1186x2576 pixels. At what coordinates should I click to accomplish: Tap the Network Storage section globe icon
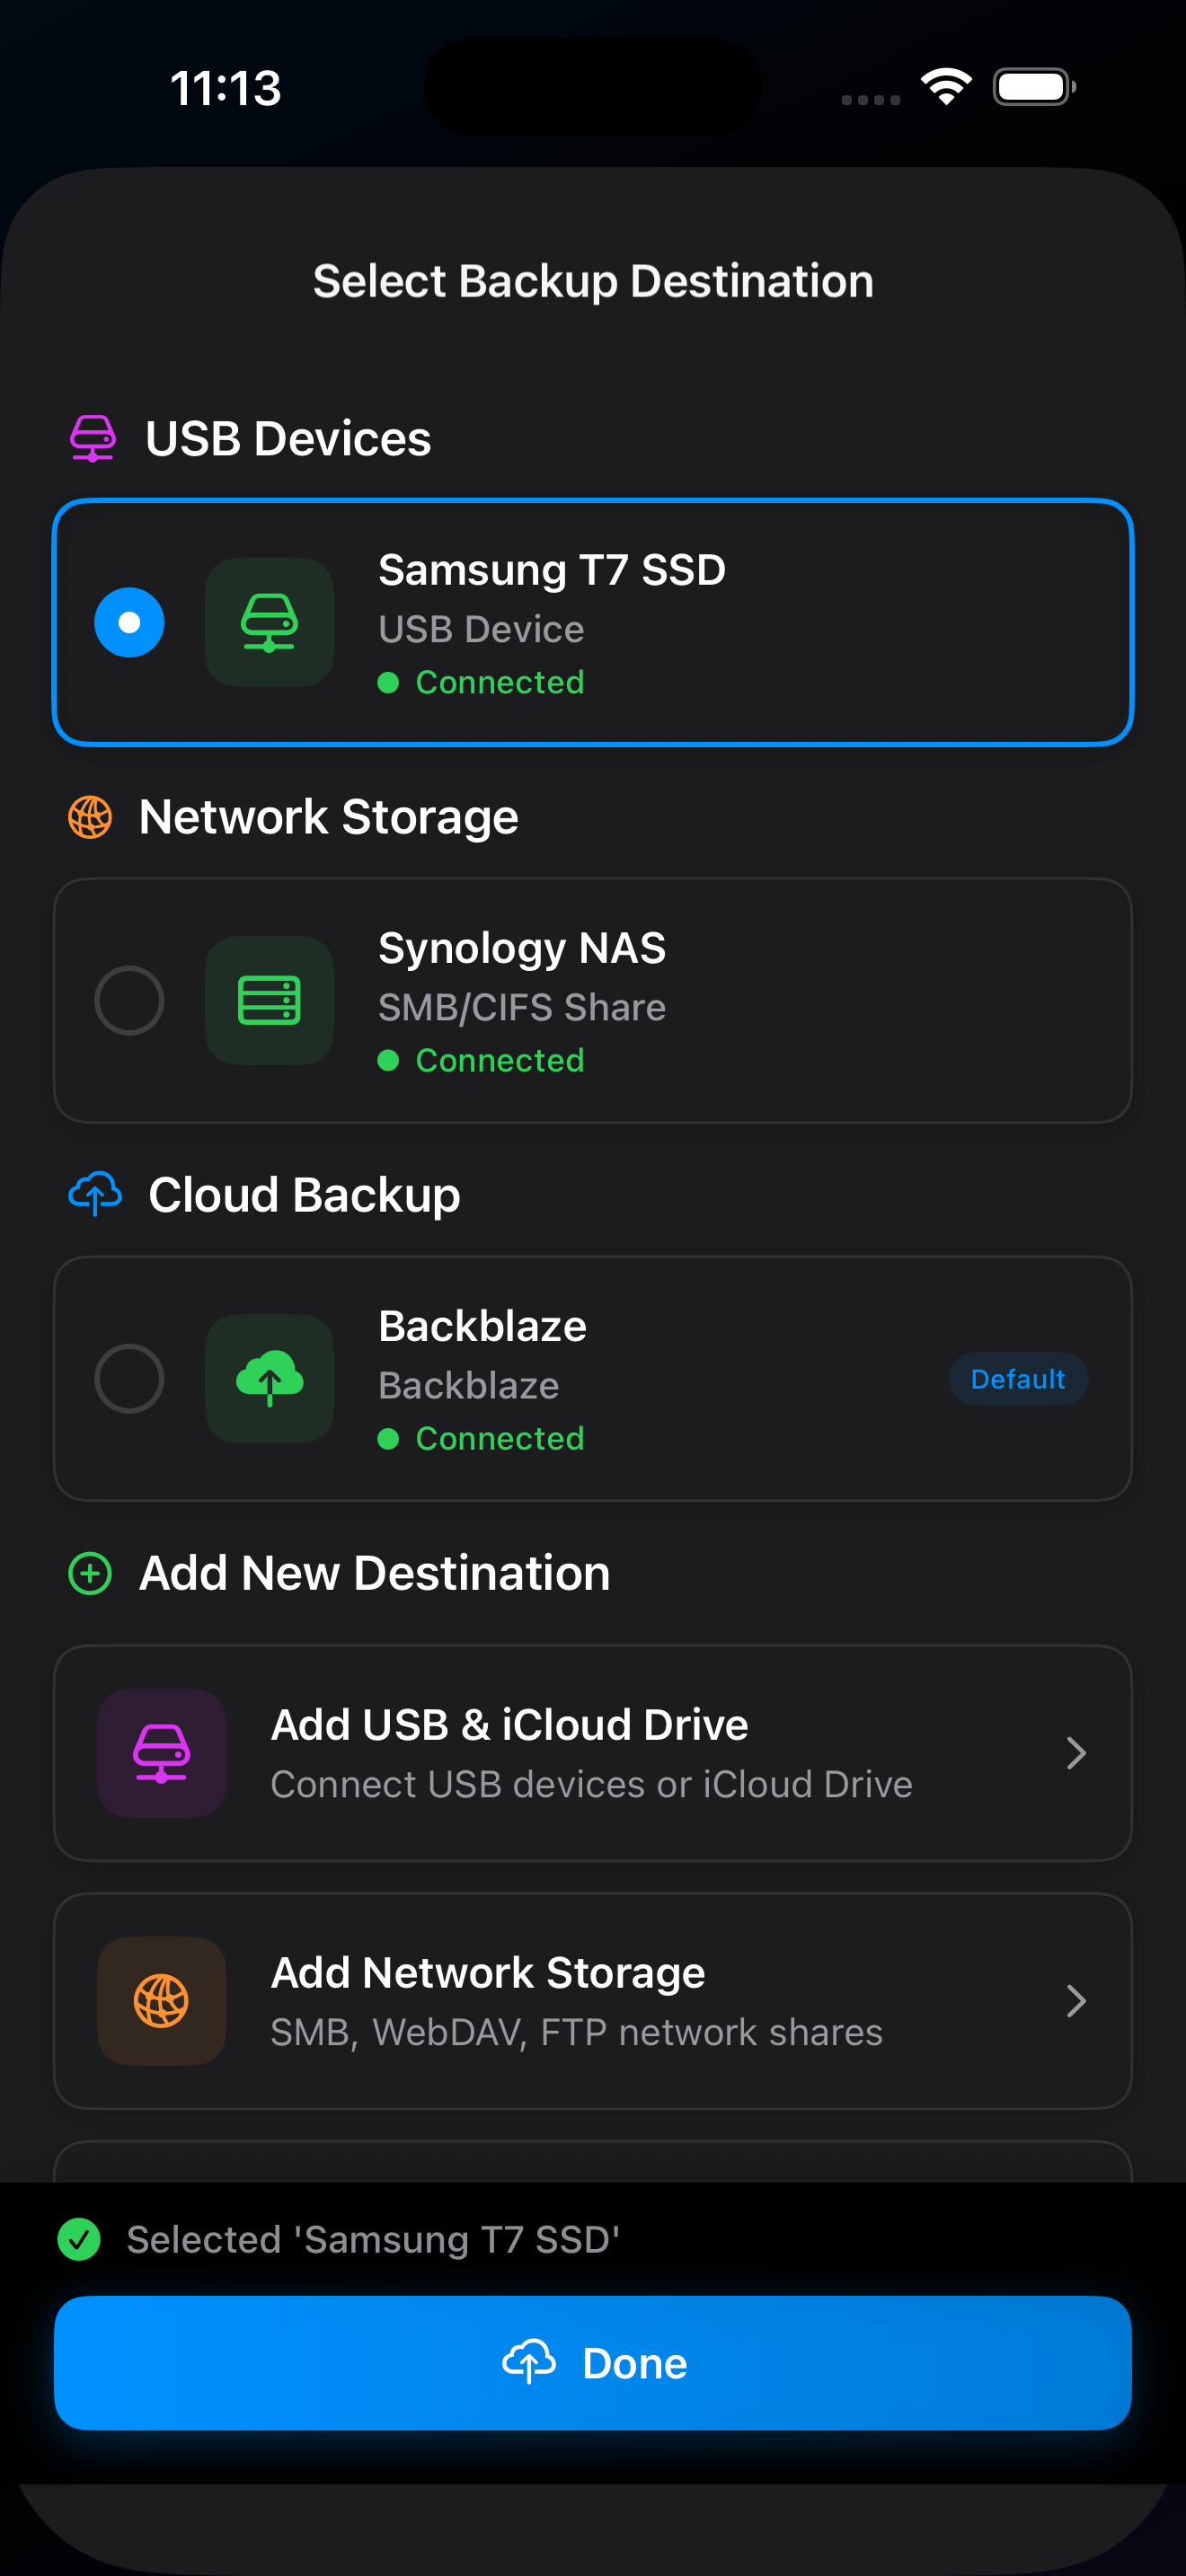[x=90, y=817]
